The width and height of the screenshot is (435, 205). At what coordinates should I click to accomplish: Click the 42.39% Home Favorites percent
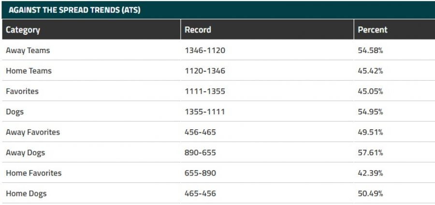[370, 173]
